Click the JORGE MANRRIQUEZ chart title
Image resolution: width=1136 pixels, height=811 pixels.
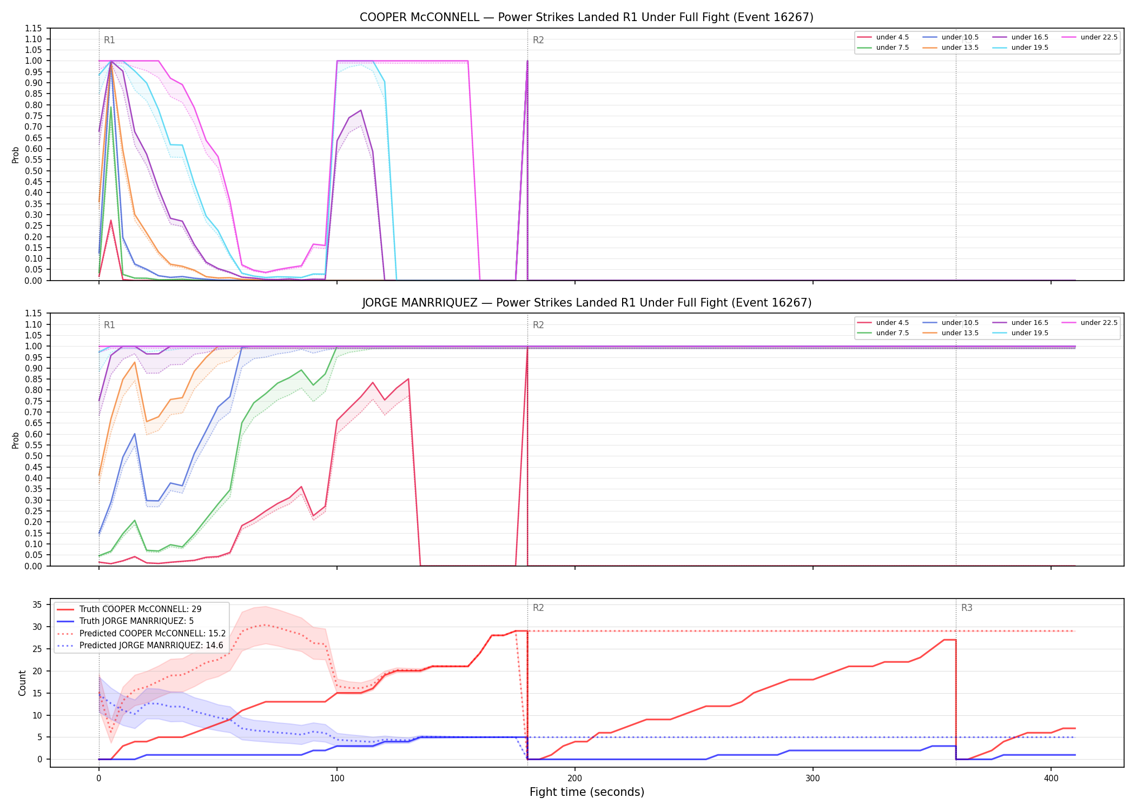tap(586, 303)
